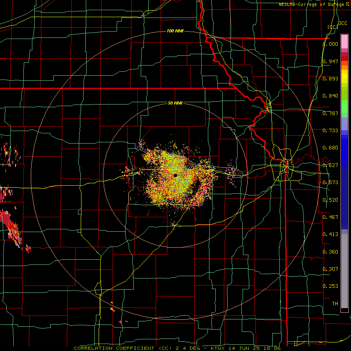Click the black radar site dot at center

point(175,175)
